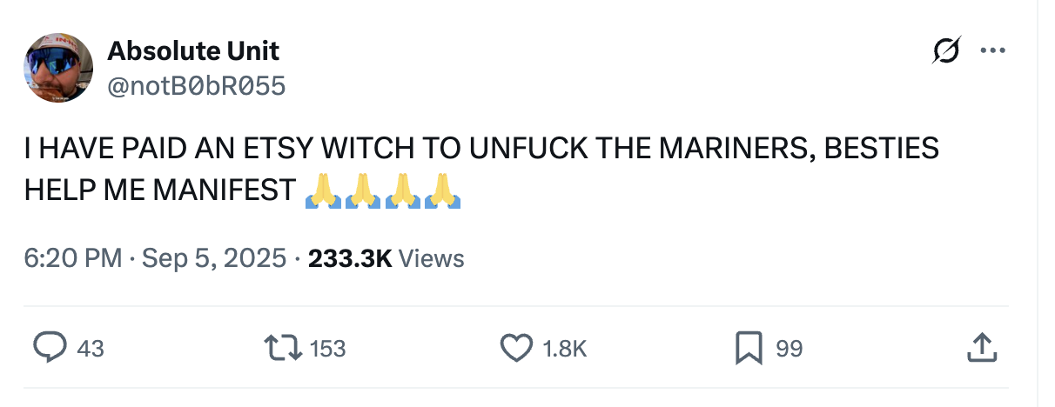Click the Absolute Unit profile avatar

point(58,68)
